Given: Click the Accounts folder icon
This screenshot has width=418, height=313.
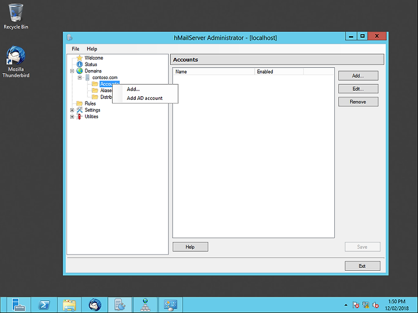Looking at the screenshot, I should (95, 84).
